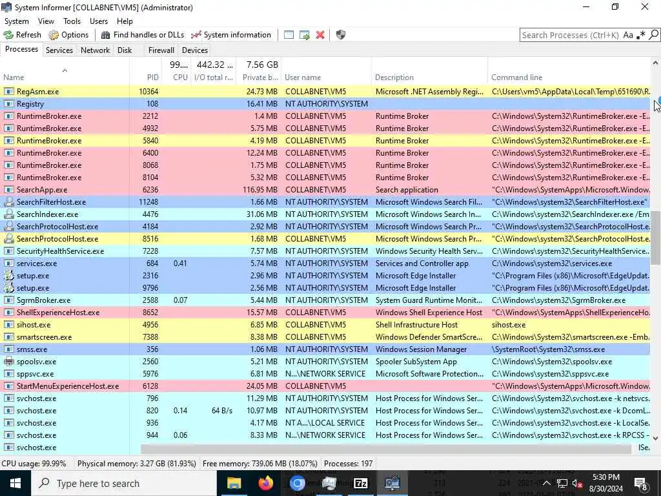Screen dimensions: 661x496
Task: Switch to the Disk tab
Action: tap(125, 50)
